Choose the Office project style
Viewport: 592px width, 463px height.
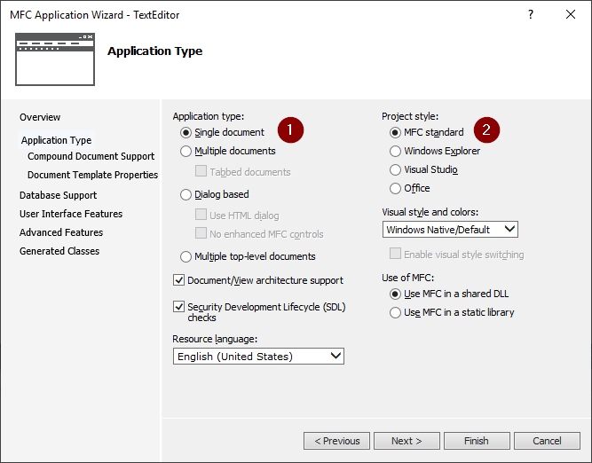[396, 188]
